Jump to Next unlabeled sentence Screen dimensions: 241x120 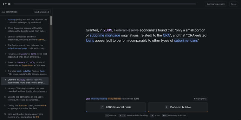click(x=42, y=12)
